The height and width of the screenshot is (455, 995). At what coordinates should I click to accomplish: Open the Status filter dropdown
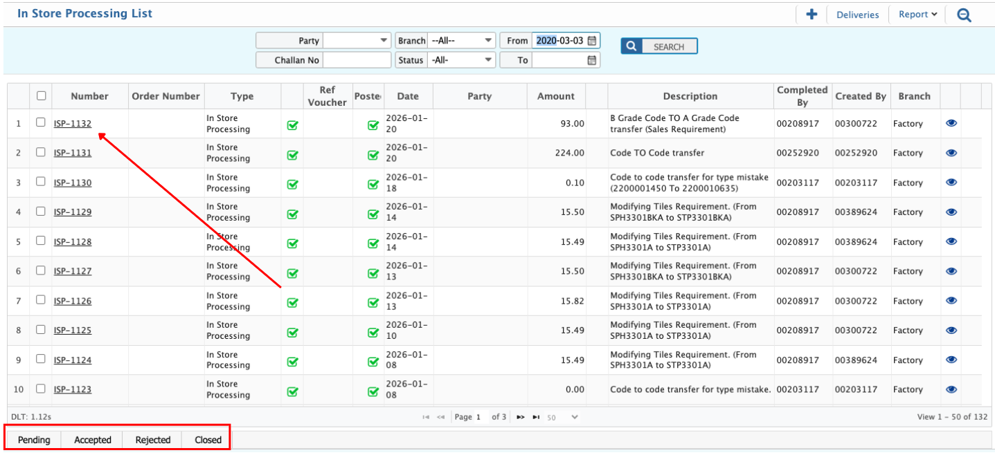tap(461, 60)
